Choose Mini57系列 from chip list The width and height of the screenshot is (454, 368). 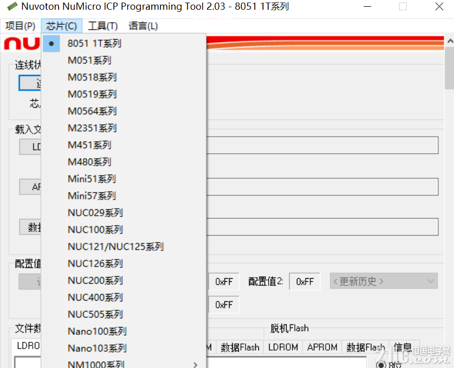124,196
